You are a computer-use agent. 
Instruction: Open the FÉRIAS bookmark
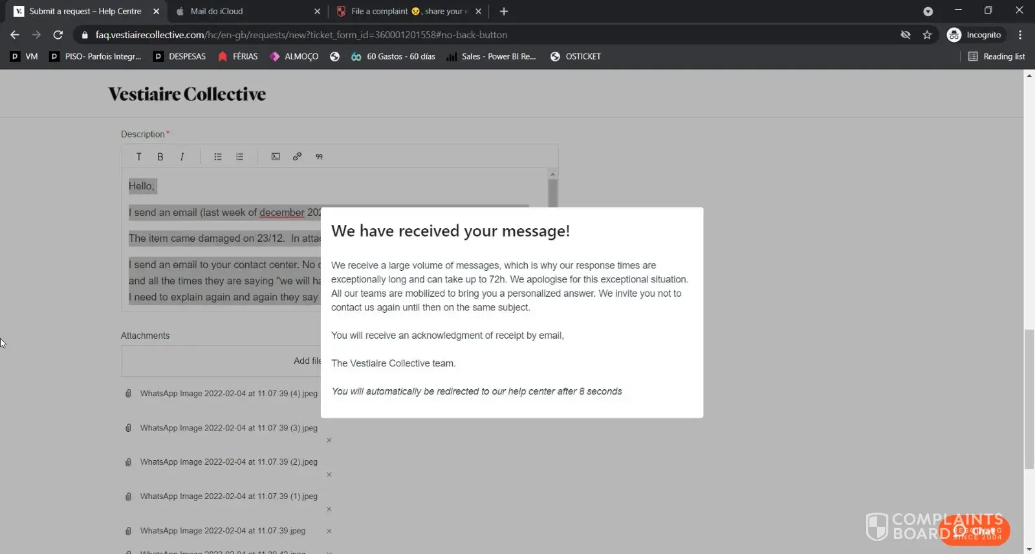click(x=237, y=56)
